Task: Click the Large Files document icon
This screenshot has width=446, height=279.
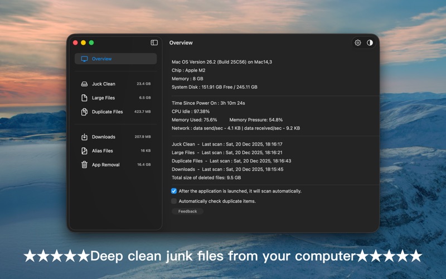Action: point(85,98)
